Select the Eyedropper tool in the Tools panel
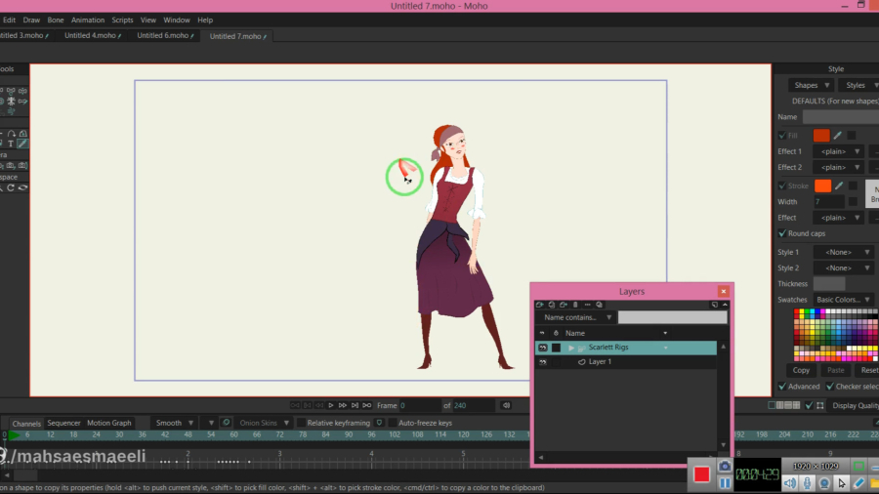The image size is (879, 494). (x=22, y=144)
